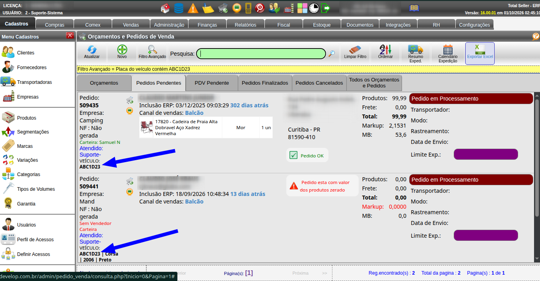Screen dimensions: 540x281
Task: Clear filters with Limpar Filtro
Action: coord(355,52)
